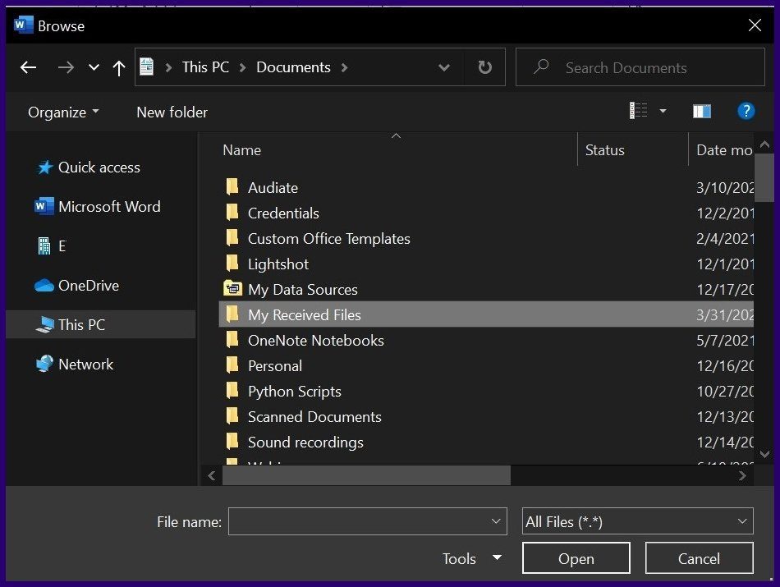Click the Network globe icon
Viewport: 780px width, 587px height.
44,364
